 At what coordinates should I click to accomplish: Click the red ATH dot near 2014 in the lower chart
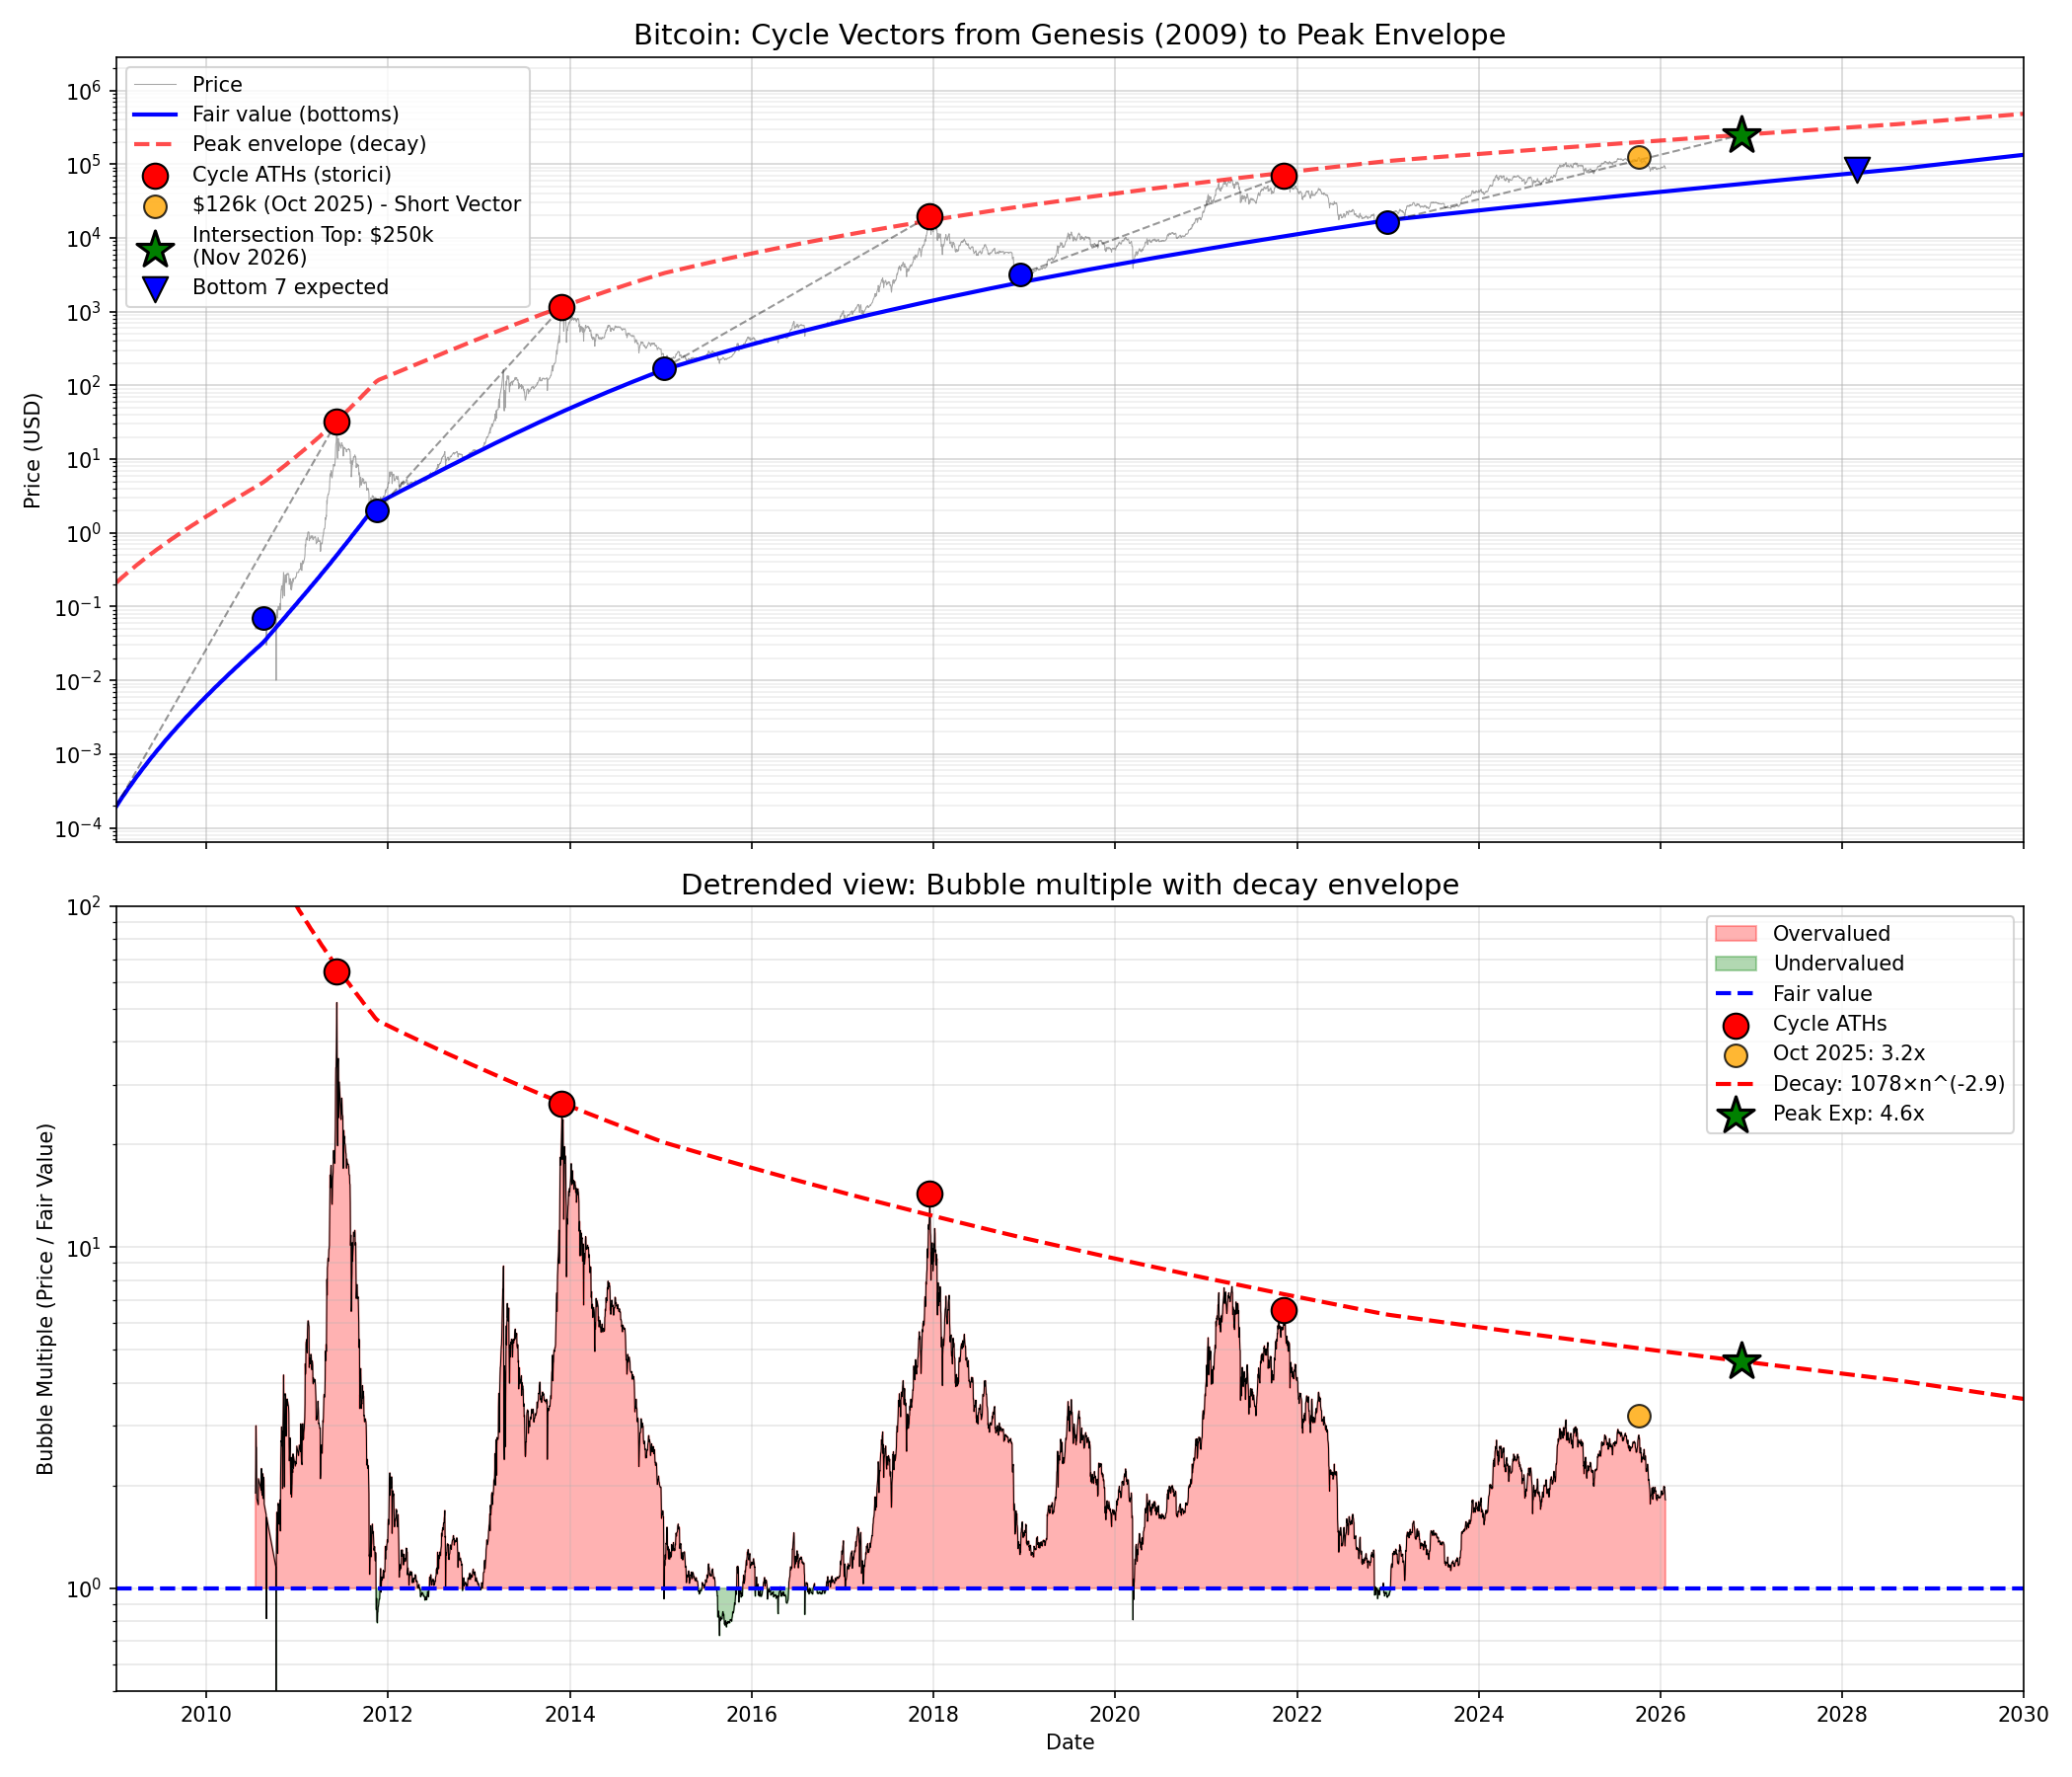point(561,1104)
